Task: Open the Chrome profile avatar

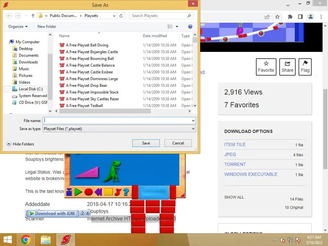Action: point(311,17)
